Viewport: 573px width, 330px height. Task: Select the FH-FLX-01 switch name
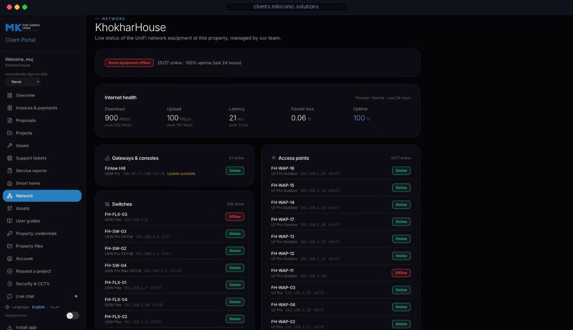(x=115, y=283)
